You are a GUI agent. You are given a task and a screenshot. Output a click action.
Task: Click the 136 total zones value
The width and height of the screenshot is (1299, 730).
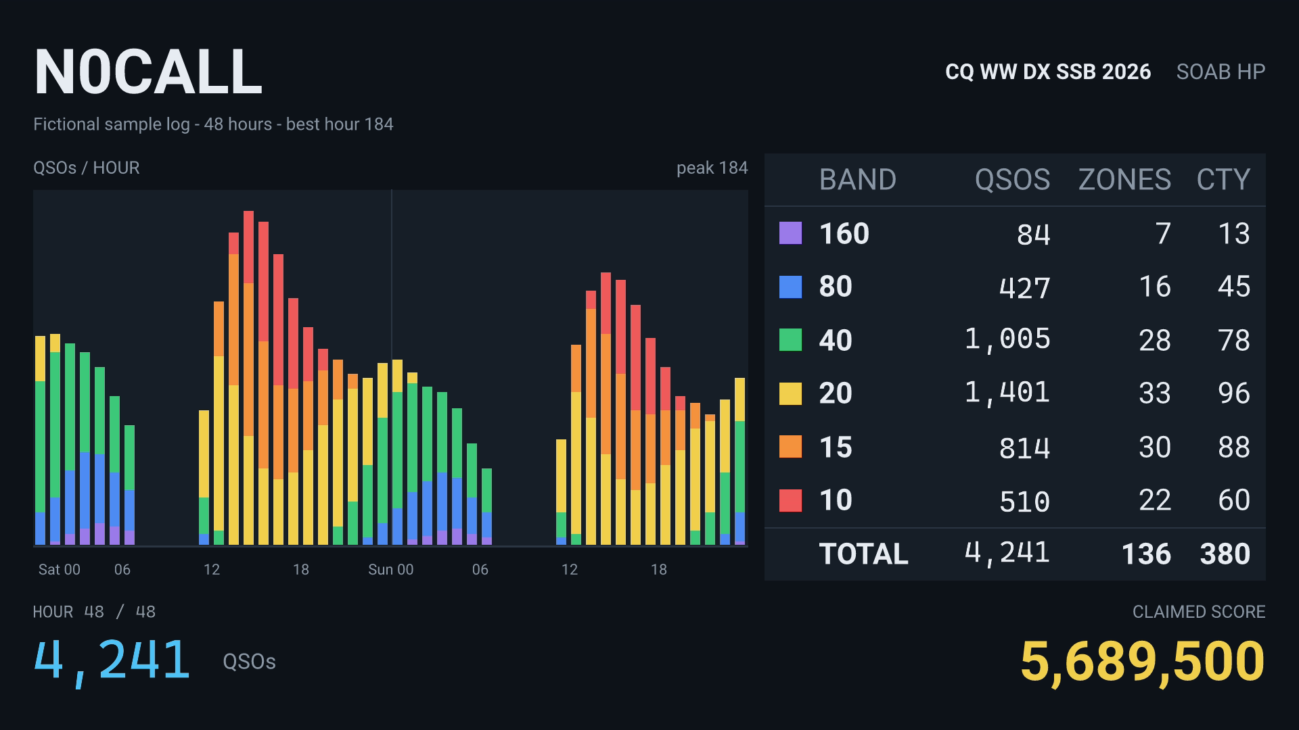pyautogui.click(x=1146, y=554)
